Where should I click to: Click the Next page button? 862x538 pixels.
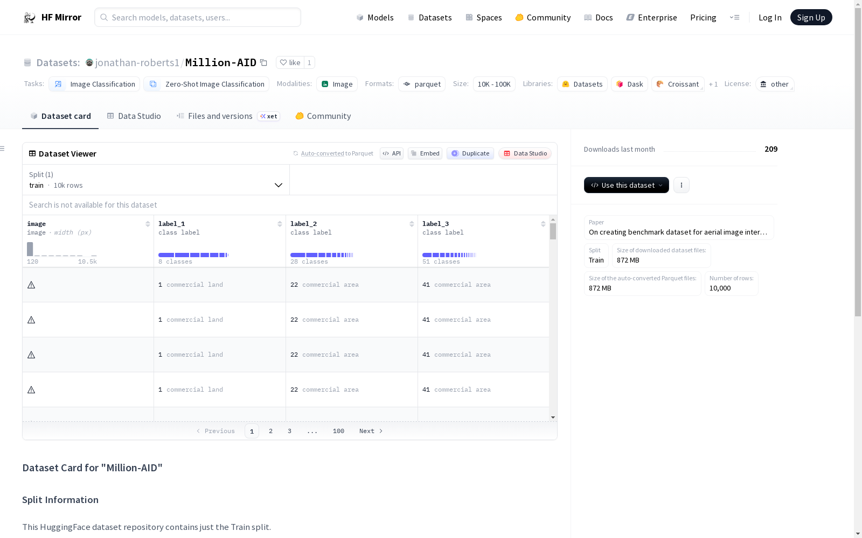[x=371, y=431]
